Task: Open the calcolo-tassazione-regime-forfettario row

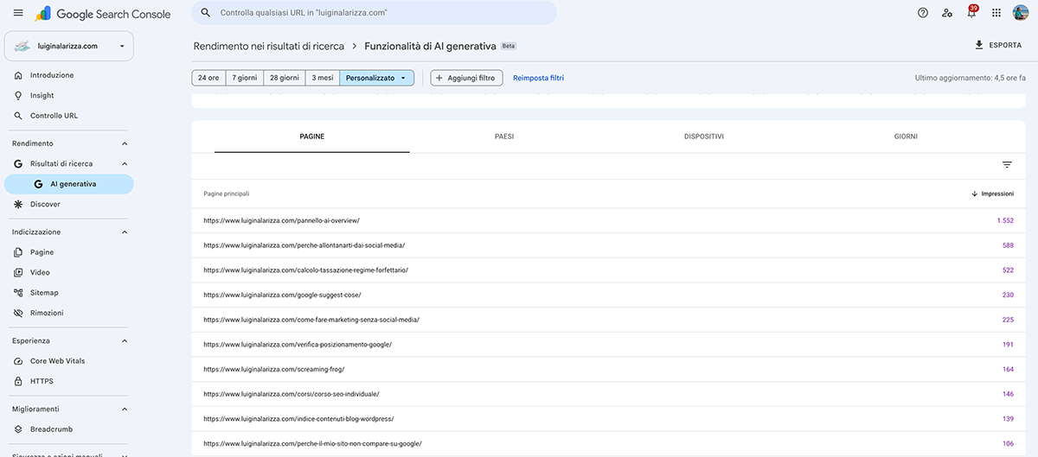Action: pyautogui.click(x=608, y=270)
